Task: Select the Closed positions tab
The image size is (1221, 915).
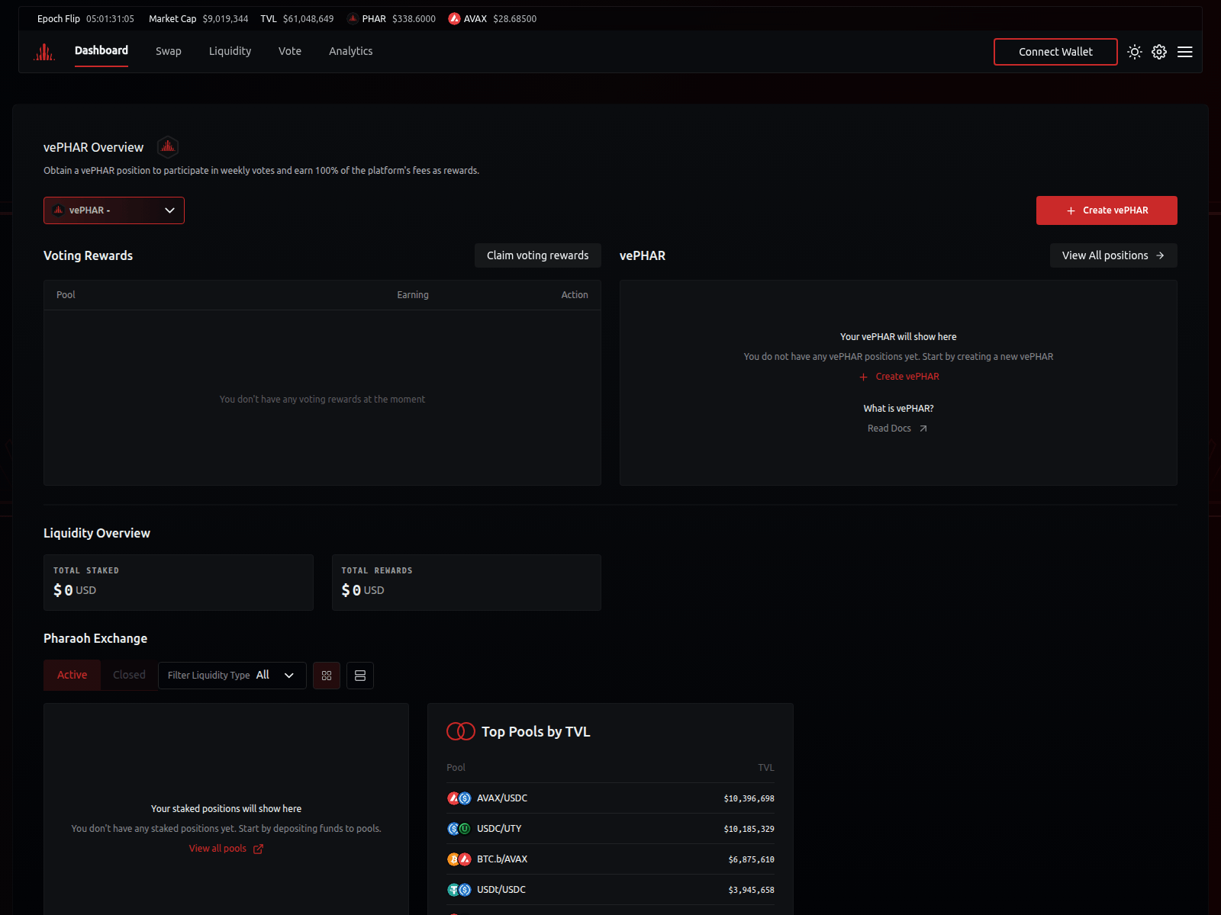Action: (129, 675)
